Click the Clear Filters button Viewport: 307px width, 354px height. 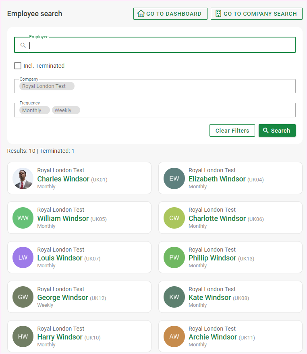(232, 131)
